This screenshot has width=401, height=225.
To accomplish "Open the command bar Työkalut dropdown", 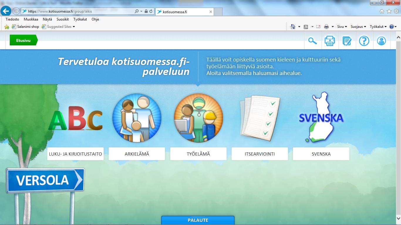I will pyautogui.click(x=378, y=27).
